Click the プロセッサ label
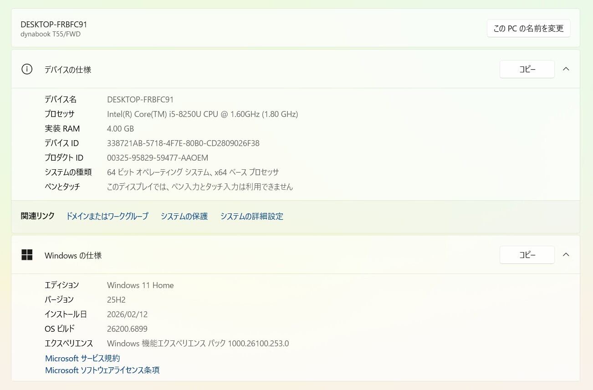 pyautogui.click(x=59, y=114)
